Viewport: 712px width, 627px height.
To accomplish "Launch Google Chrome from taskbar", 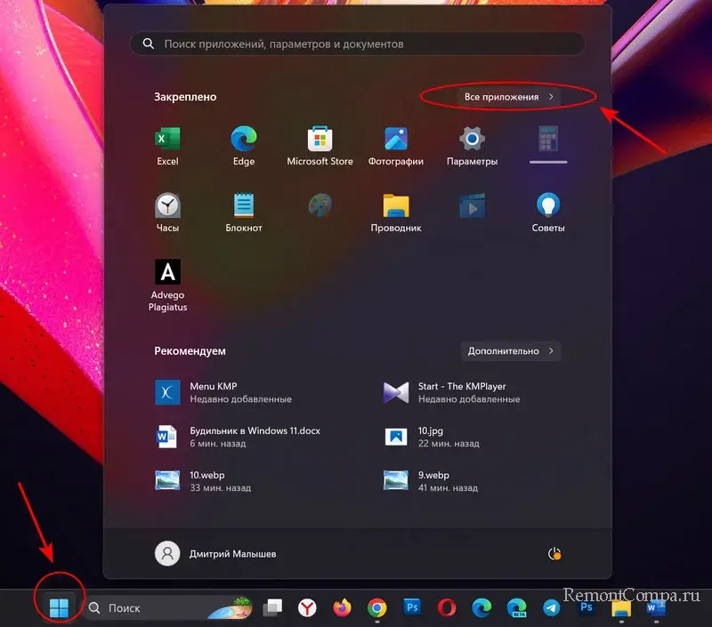I will pos(376,608).
